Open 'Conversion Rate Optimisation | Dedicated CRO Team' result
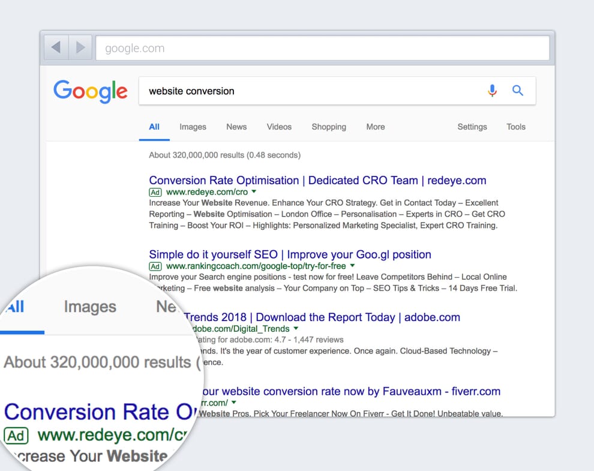Image resolution: width=594 pixels, height=471 pixels. [x=317, y=181]
